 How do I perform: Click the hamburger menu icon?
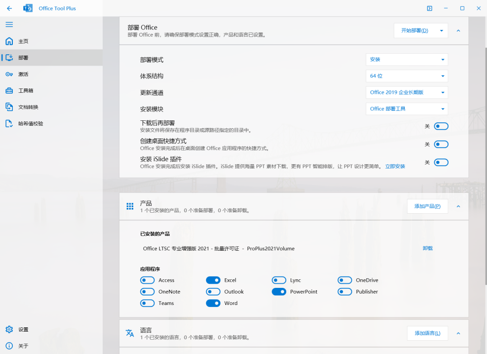9,24
